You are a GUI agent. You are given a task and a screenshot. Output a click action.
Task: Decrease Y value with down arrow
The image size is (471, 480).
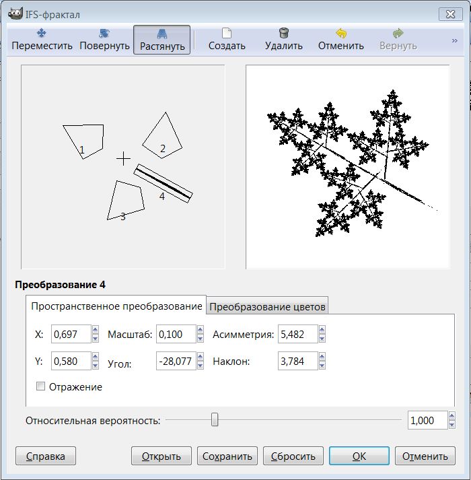click(95, 365)
